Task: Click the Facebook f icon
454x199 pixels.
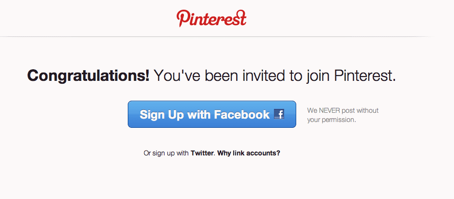Action: pyautogui.click(x=279, y=114)
